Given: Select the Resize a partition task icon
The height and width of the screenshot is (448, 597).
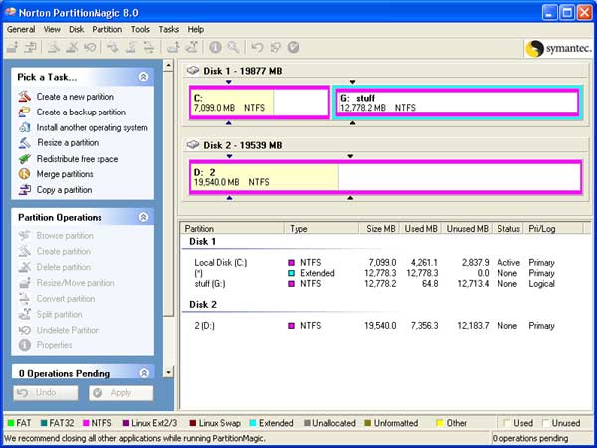Looking at the screenshot, I should coord(24,143).
